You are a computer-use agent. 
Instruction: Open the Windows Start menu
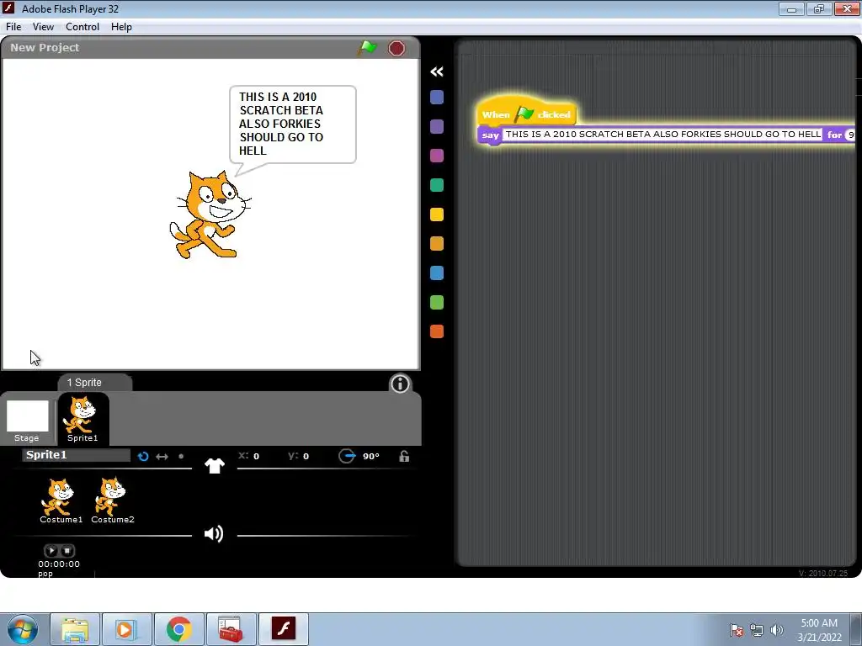(22, 629)
